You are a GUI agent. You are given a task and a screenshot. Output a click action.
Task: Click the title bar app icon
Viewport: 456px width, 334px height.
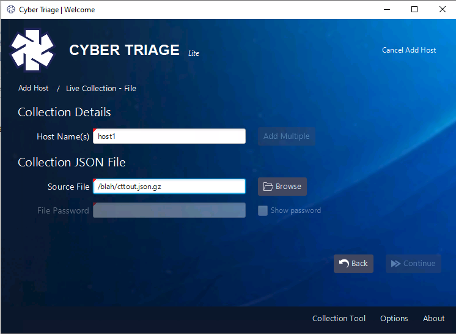[x=11, y=9]
